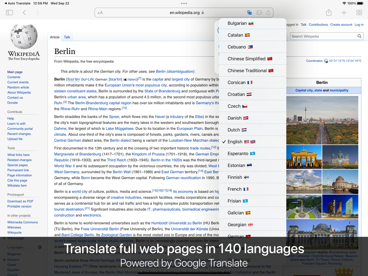
Task: Select French translation language
Action: tap(252, 189)
